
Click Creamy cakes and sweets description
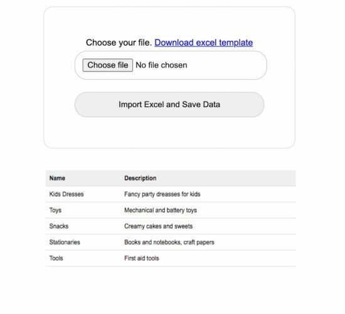[x=159, y=226]
